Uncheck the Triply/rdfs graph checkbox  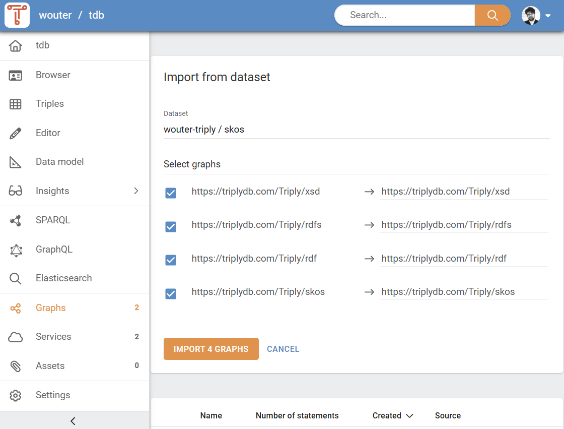[171, 226]
